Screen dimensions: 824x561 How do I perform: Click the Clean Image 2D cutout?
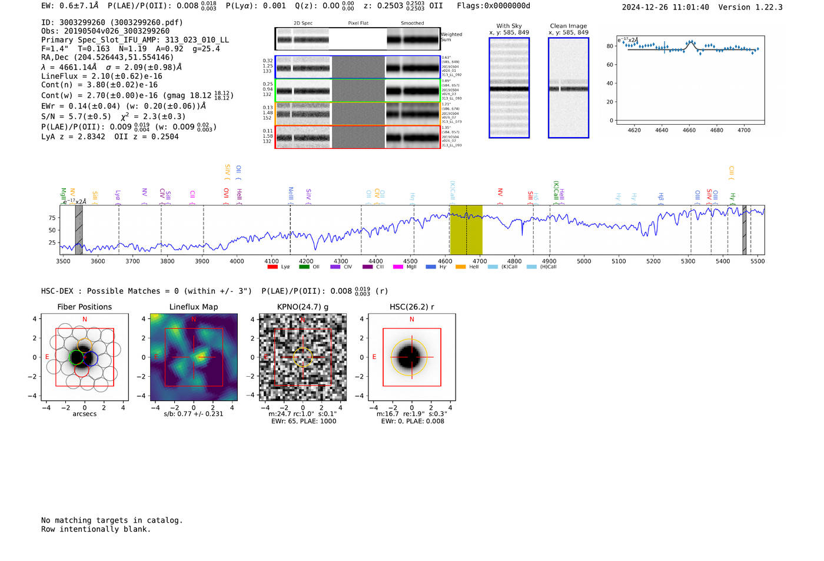(569, 88)
